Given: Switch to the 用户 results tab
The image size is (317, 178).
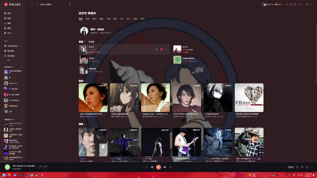Looking at the screenshot, I should 128,19.
